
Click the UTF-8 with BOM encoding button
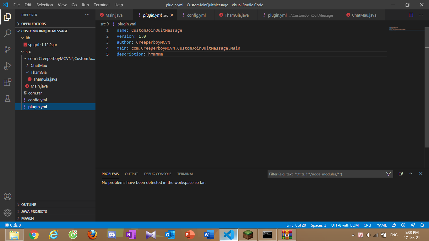tap(345, 225)
